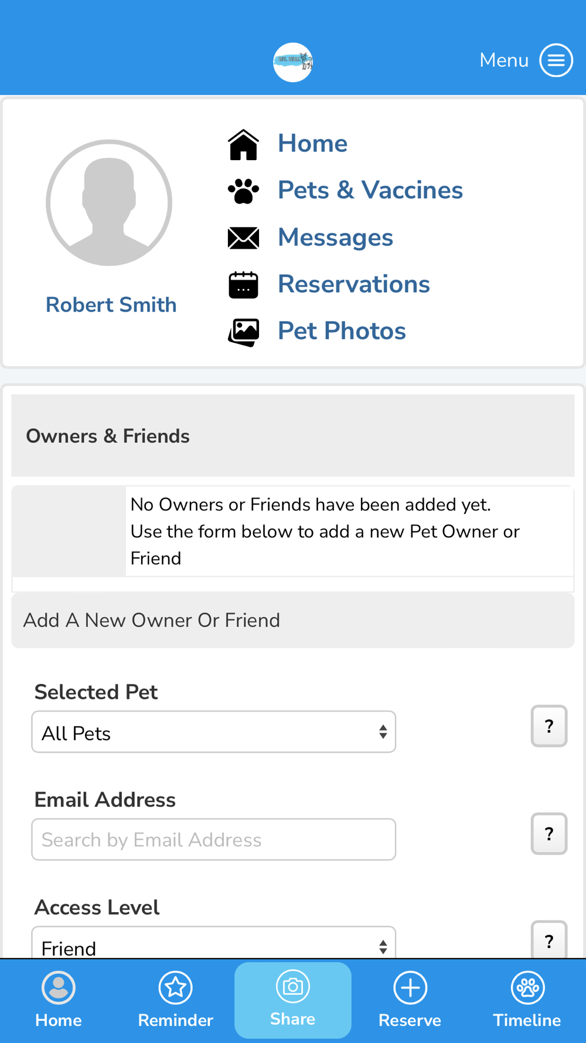586x1043 pixels.
Task: Click the envelope icon for Messages
Action: [243, 238]
